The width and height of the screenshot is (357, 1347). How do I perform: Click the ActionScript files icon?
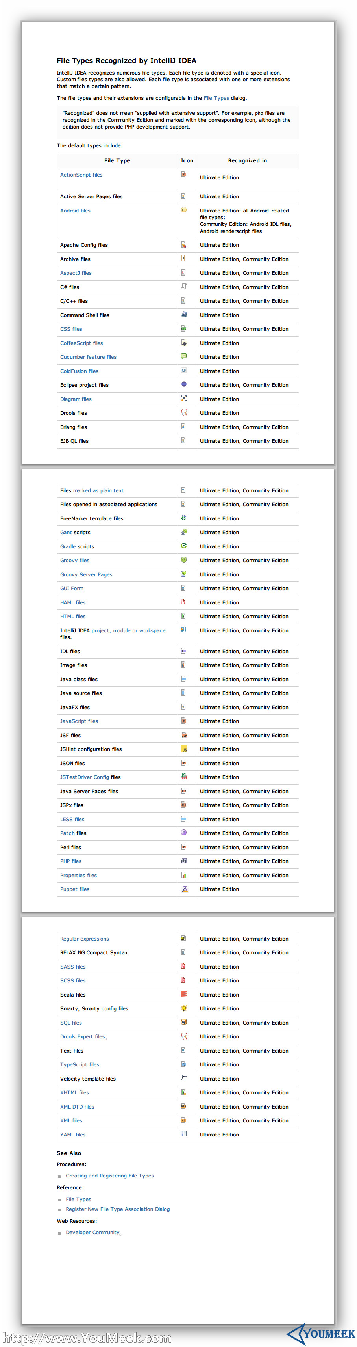pyautogui.click(x=184, y=174)
